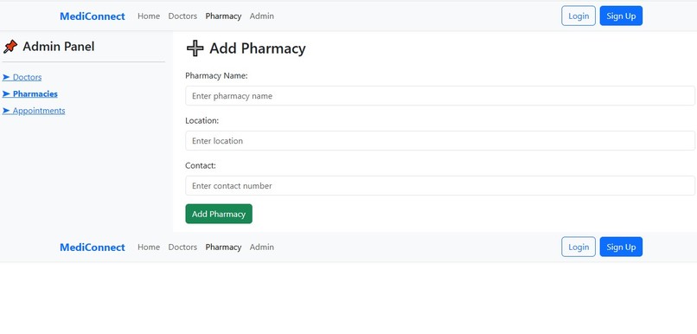
Task: Open the Doctors sidebar link
Action: pyautogui.click(x=22, y=77)
